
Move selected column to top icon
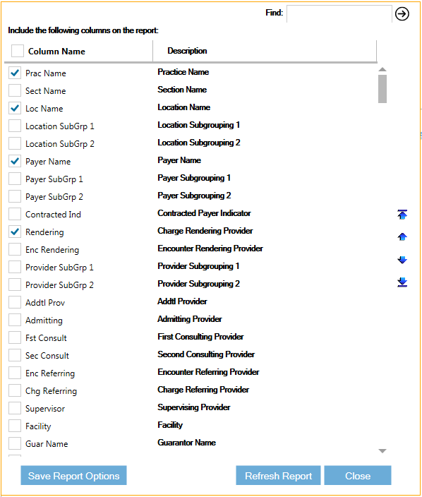(402, 215)
